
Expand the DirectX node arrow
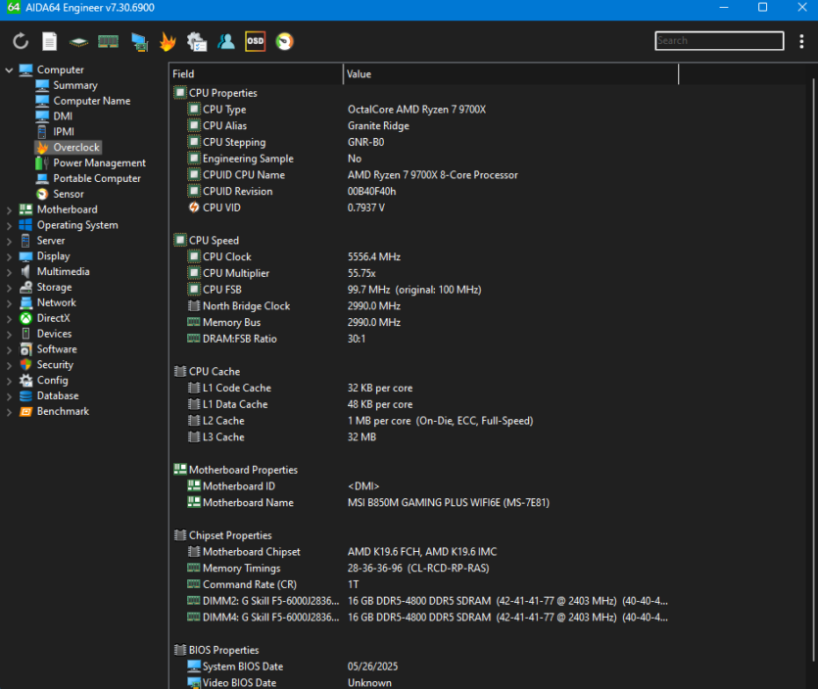point(9,319)
